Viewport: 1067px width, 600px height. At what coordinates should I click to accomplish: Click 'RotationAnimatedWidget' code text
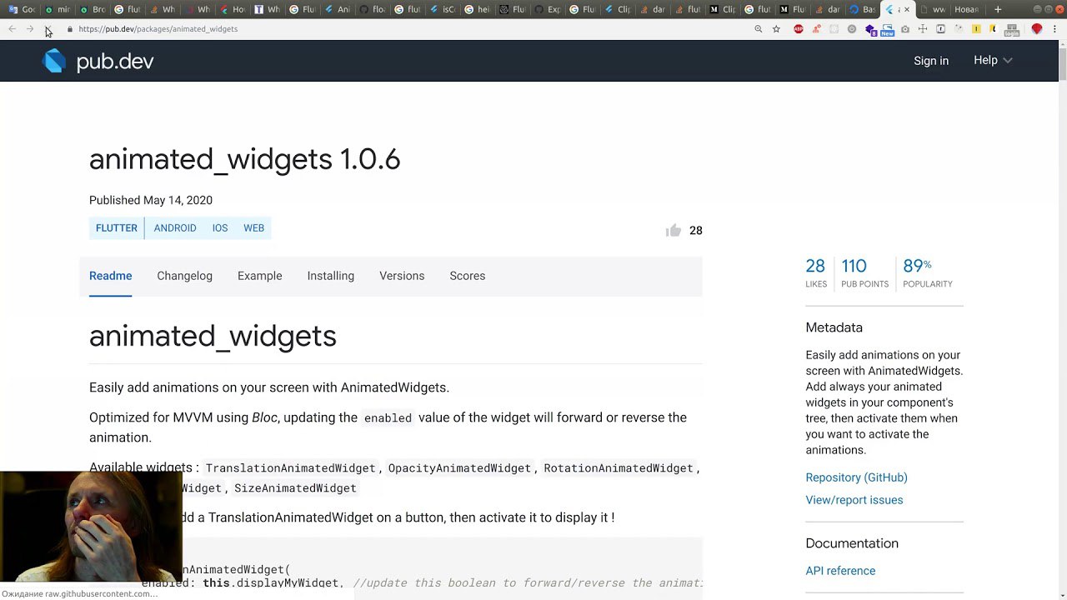click(x=619, y=468)
